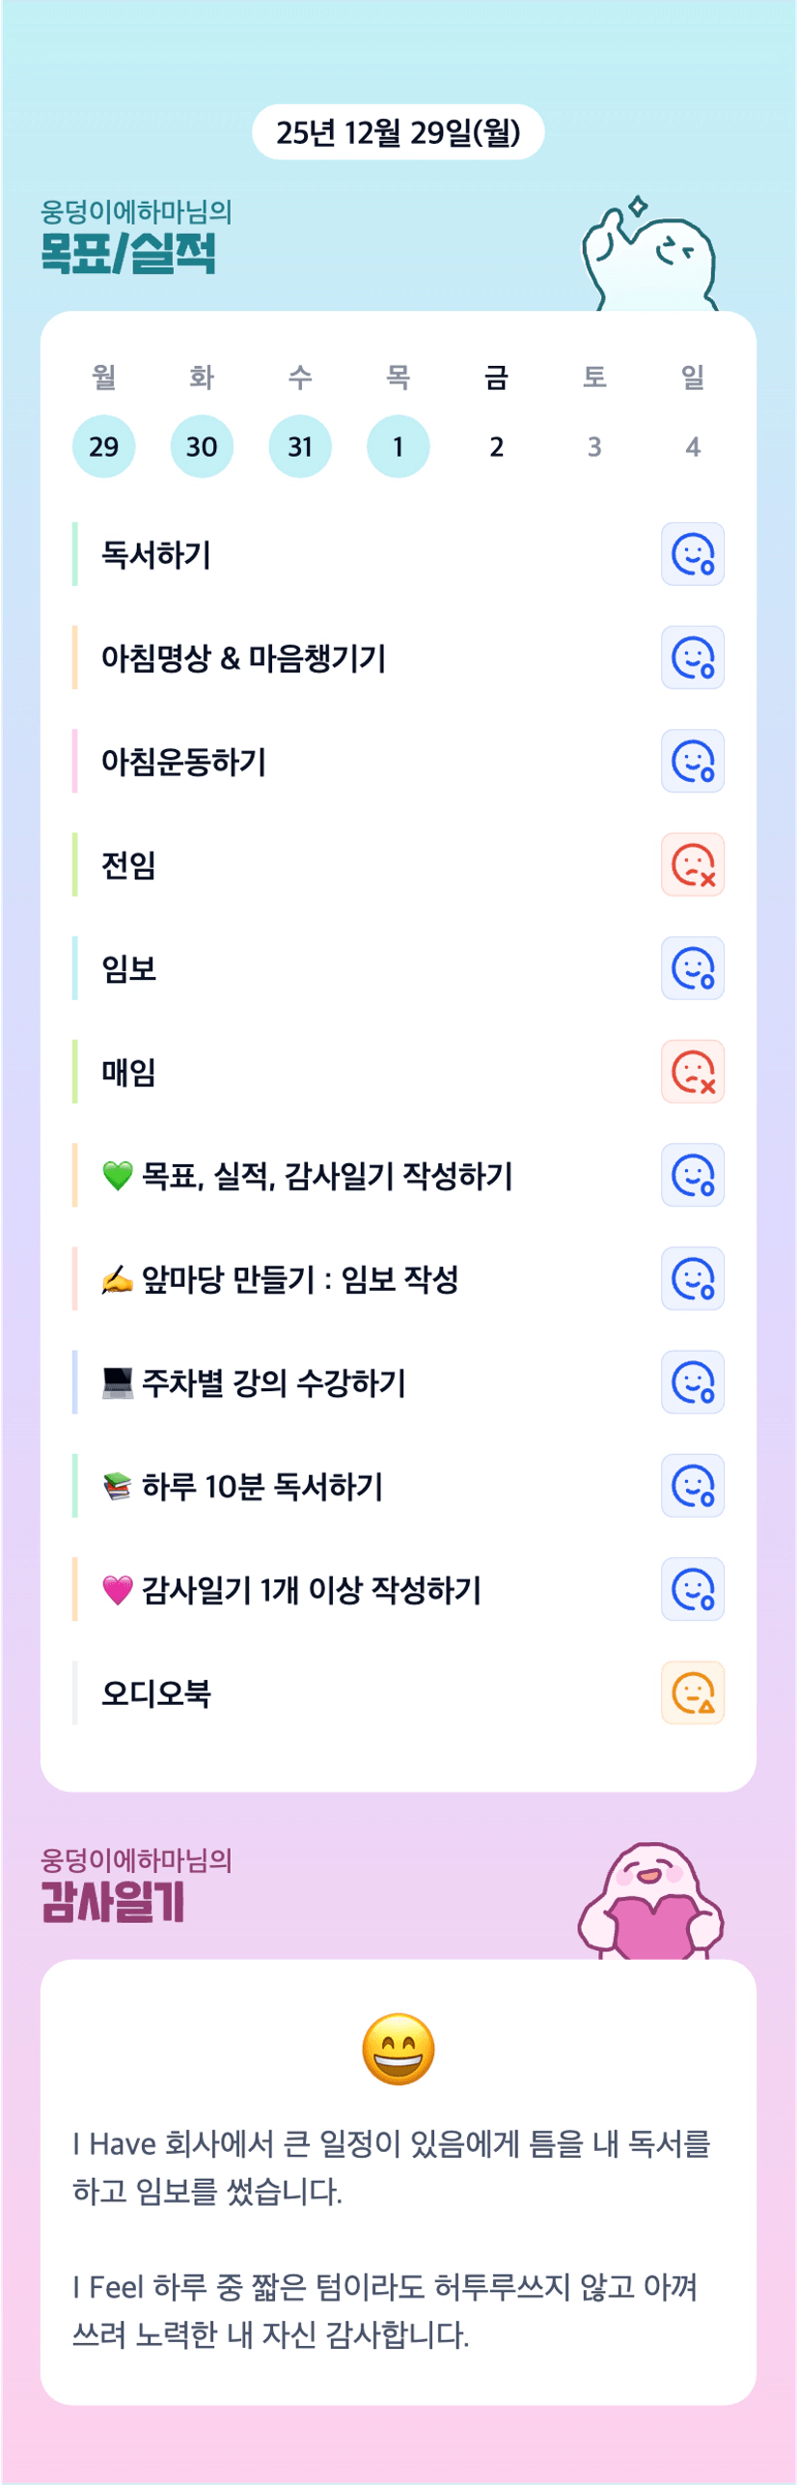Select Monday the 29th in the week row
This screenshot has width=798, height=2485.
coord(103,446)
